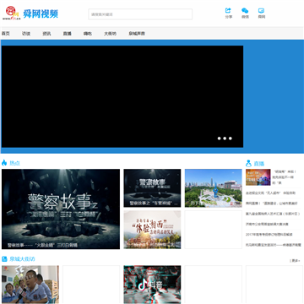304x304 pixels.
Task: Open the 泉城大街访 section heading link
Action: pos(22,259)
